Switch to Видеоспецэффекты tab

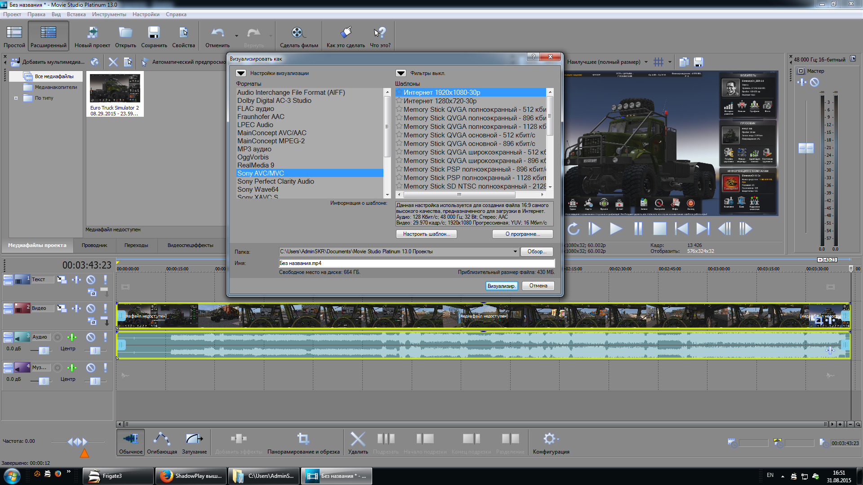[x=190, y=245]
